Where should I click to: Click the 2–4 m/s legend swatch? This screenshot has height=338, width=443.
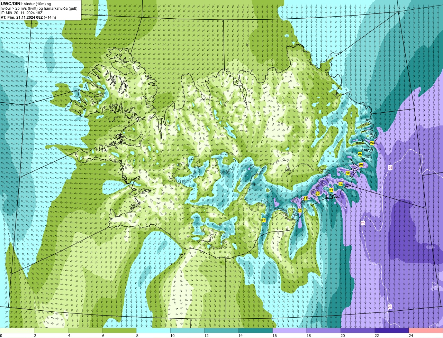(x=51, y=331)
